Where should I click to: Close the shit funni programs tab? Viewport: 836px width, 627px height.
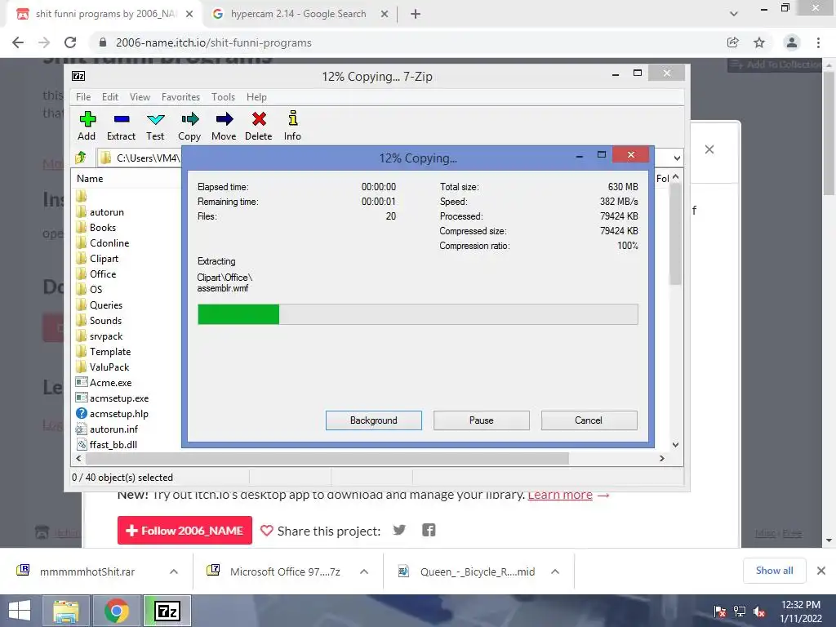(x=189, y=15)
